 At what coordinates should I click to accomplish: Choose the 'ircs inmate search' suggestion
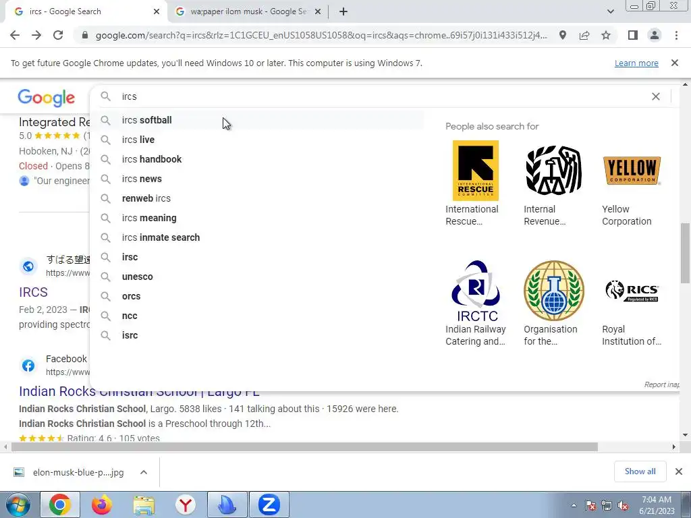point(257,237)
